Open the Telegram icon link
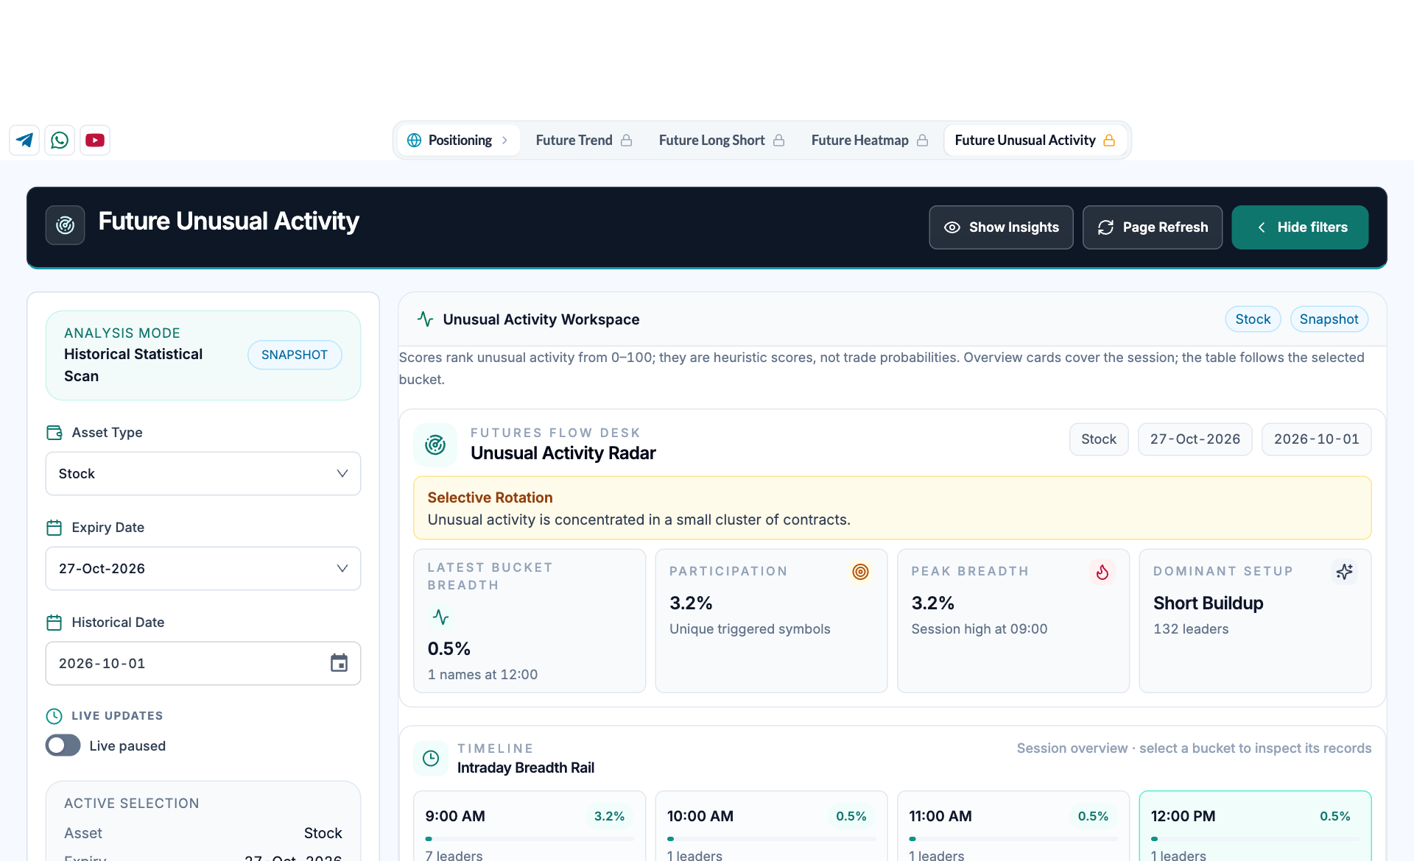 (x=24, y=140)
